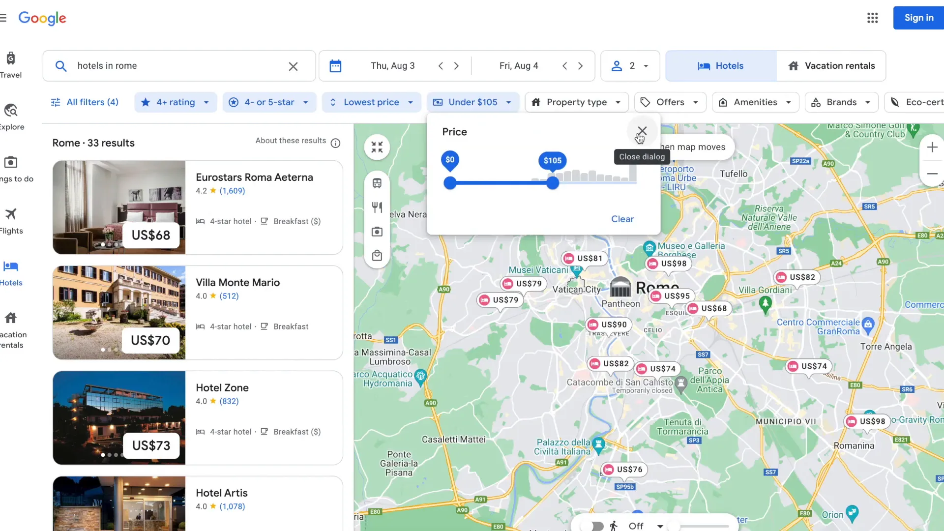Image resolution: width=944 pixels, height=531 pixels.
Task: Clear the hotels in rome search text
Action: click(293, 66)
